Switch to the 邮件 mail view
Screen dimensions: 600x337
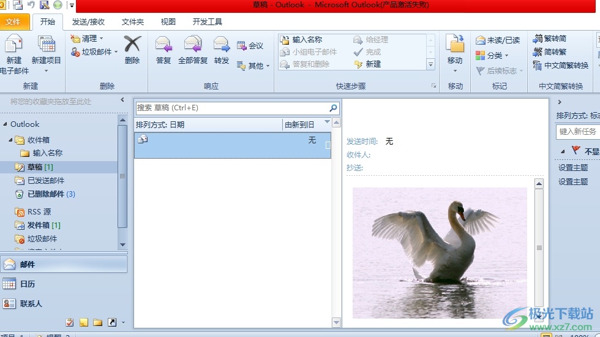[64, 264]
